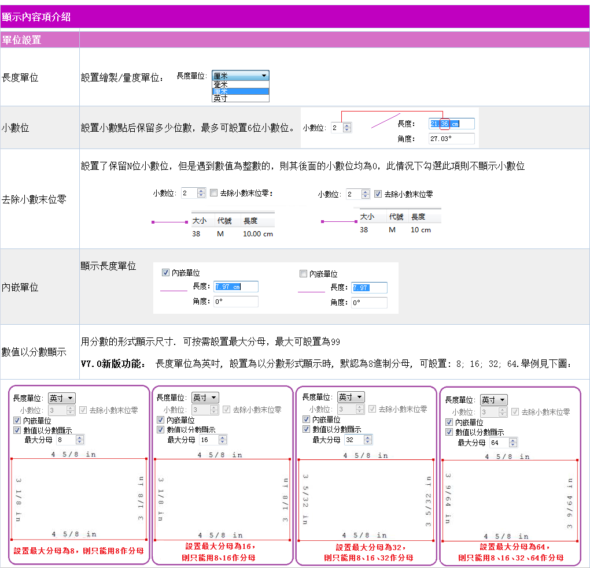590x568 pixels.
Task: Click the 長度 field showing 7.97 cm
Action: click(x=236, y=287)
